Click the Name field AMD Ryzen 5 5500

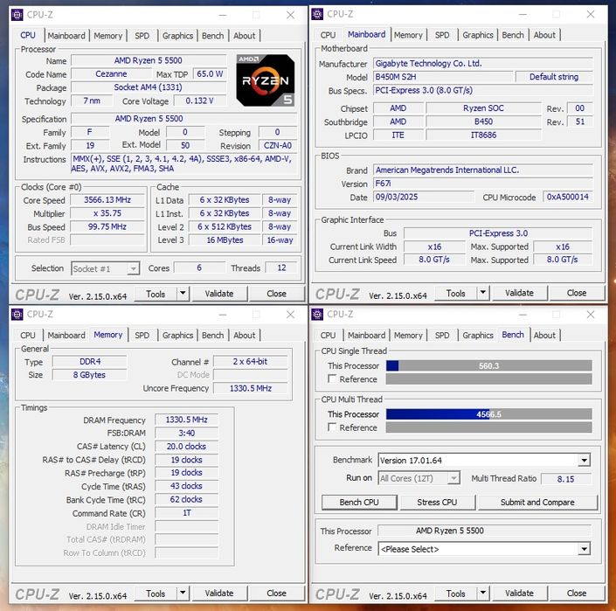tap(149, 60)
